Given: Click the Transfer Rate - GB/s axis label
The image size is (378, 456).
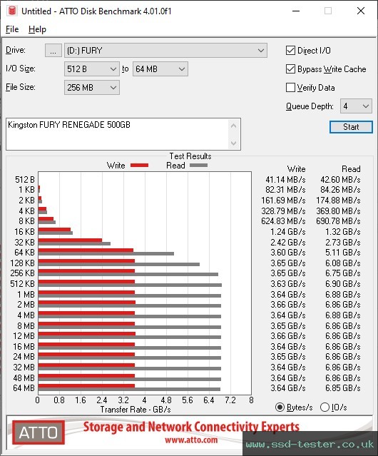Looking at the screenshot, I should (136, 410).
